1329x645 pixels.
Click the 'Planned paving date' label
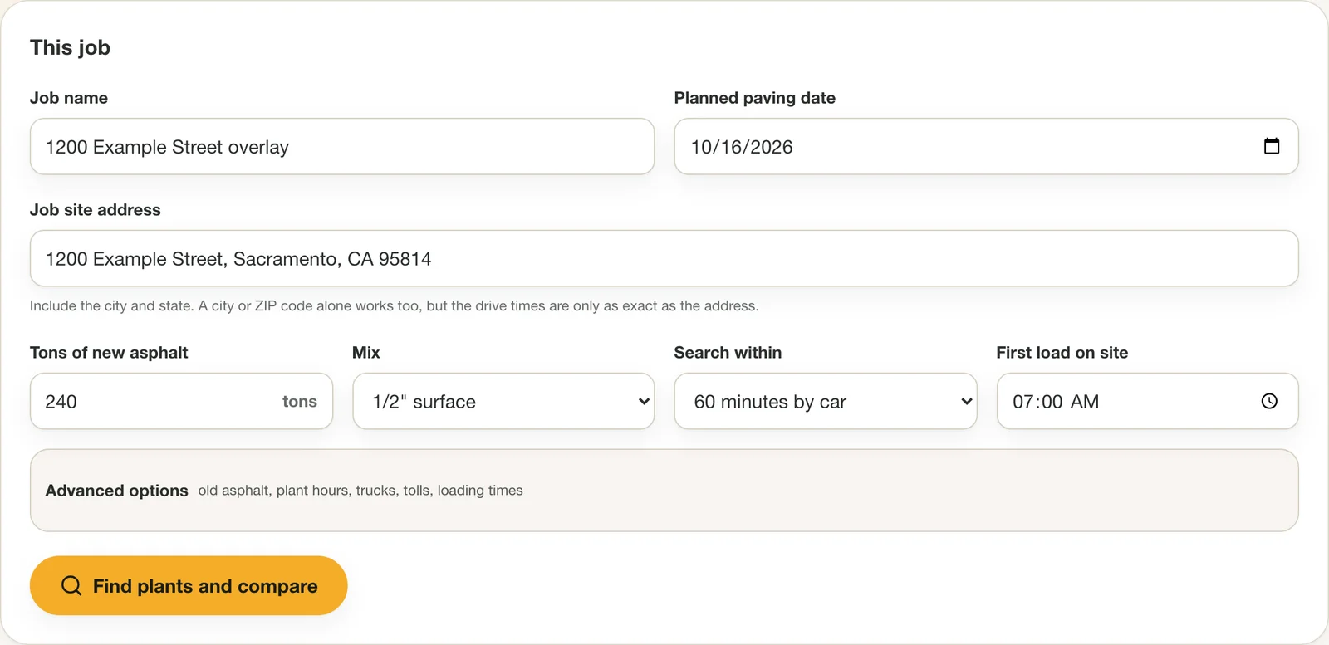click(755, 98)
